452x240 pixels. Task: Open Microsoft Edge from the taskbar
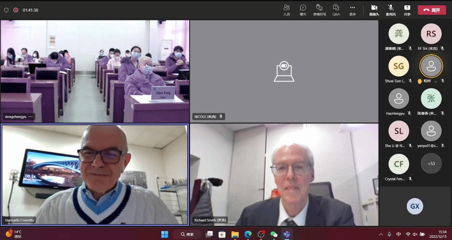(x=248, y=234)
